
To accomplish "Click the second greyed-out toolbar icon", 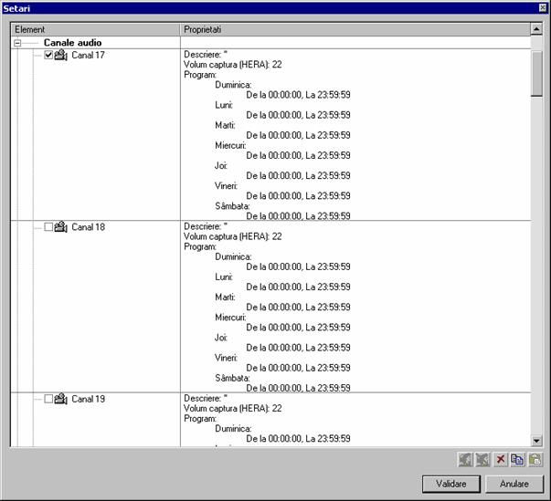I will click(483, 459).
